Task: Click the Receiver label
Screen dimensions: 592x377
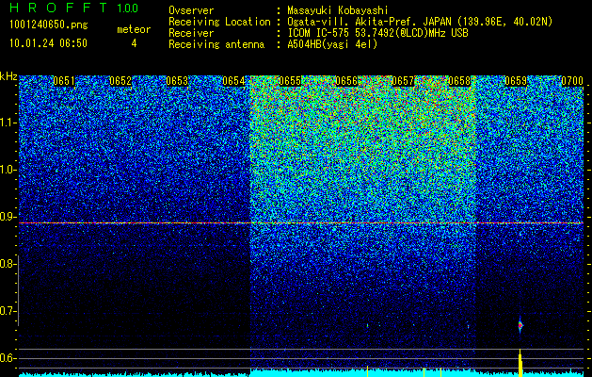Action: point(191,33)
